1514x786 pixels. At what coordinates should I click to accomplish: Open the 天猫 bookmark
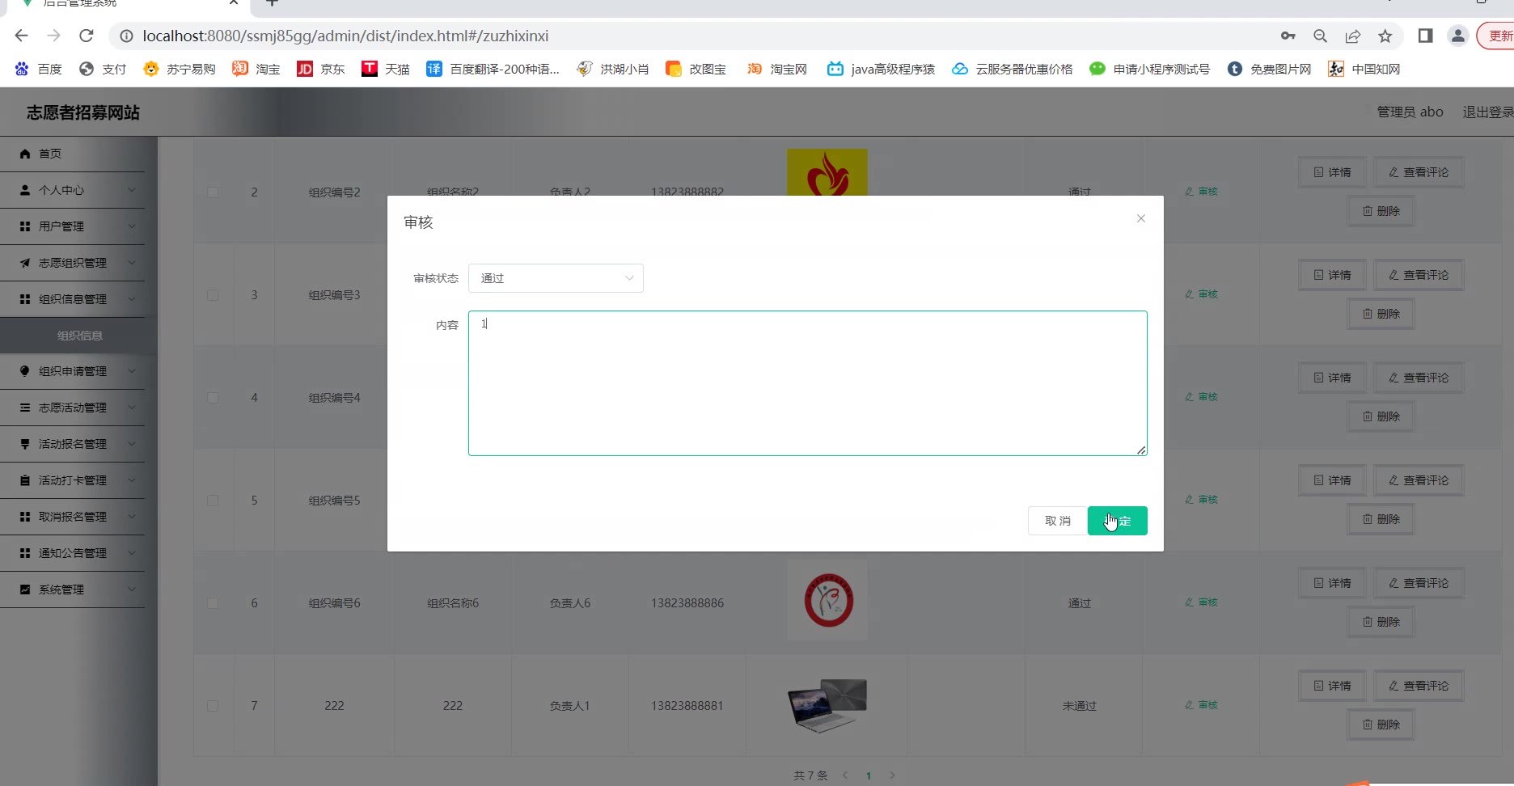pos(386,69)
